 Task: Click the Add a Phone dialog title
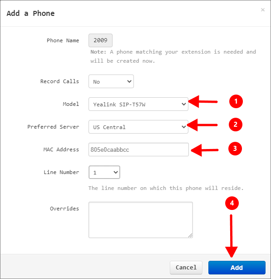pyautogui.click(x=30, y=13)
